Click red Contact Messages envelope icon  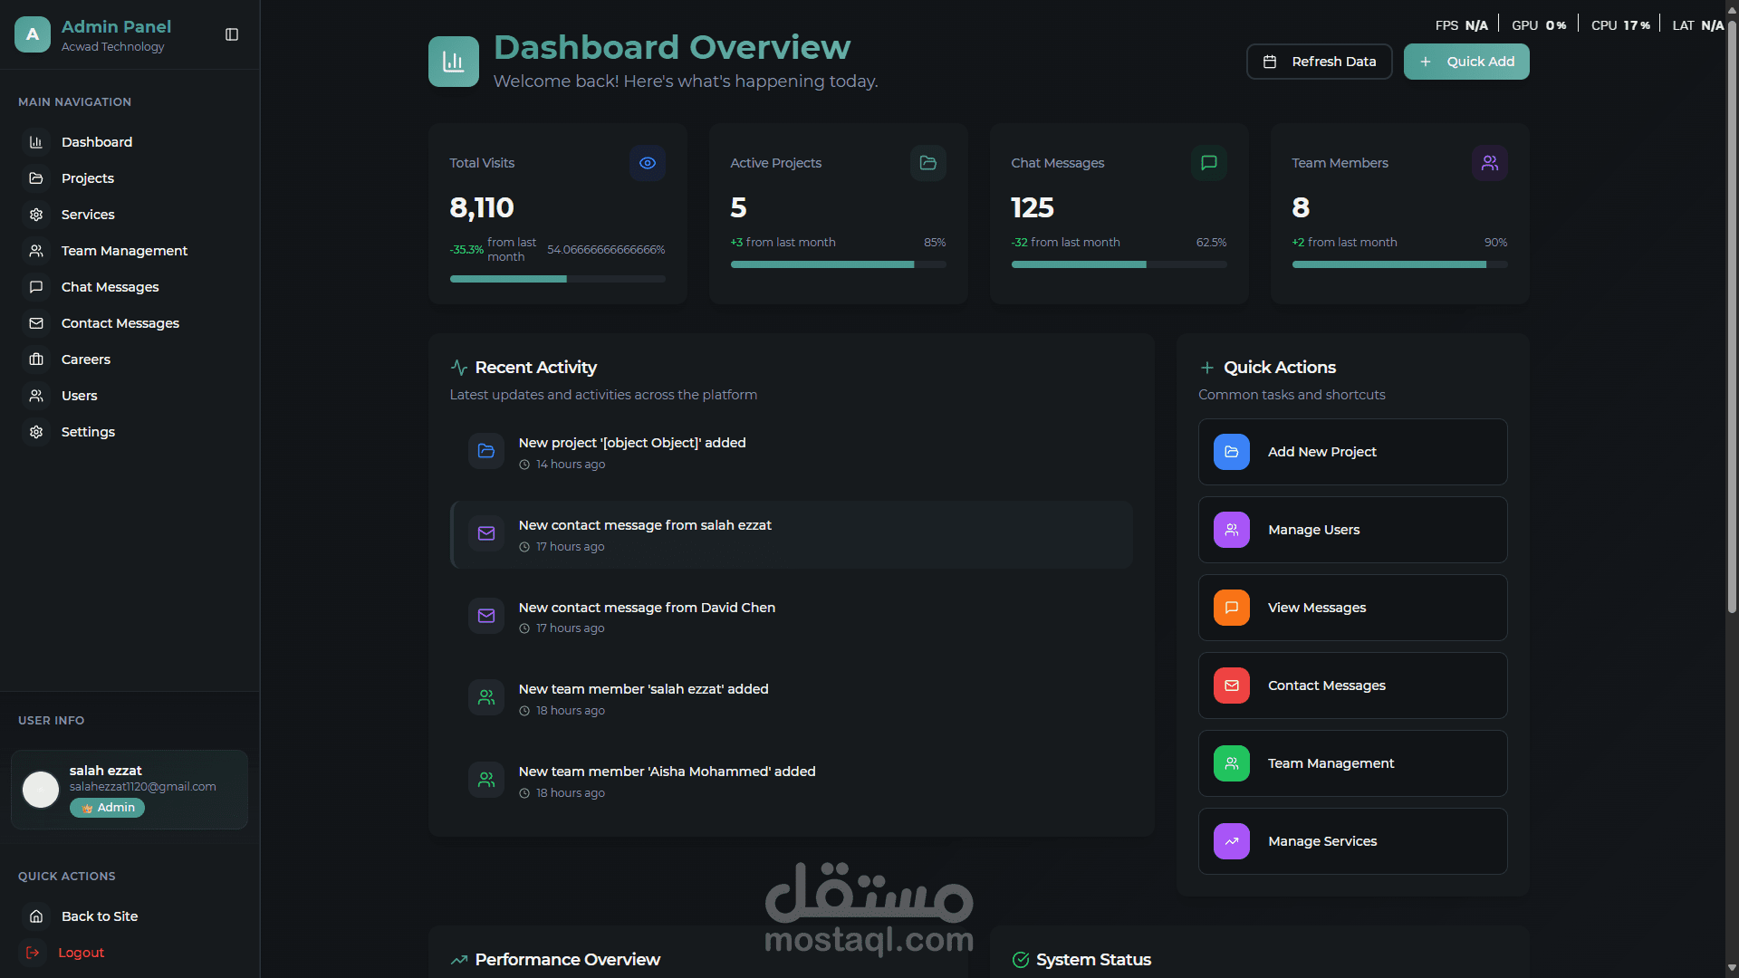(1231, 686)
